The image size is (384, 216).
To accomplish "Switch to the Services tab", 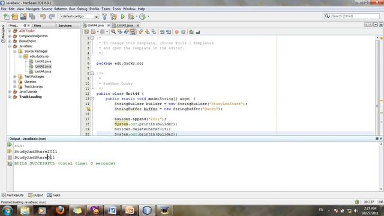I will tap(65, 25).
